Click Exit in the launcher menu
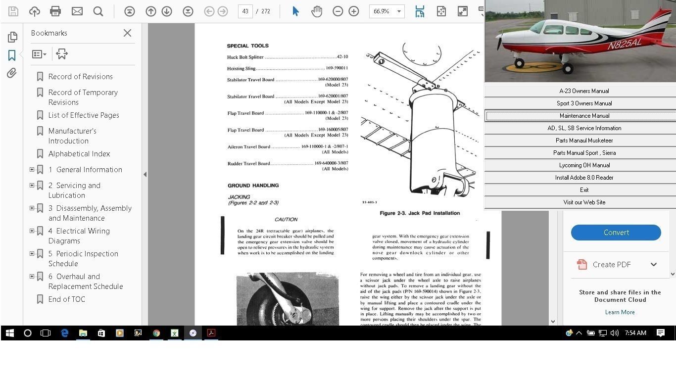Screen dimensions: 676x380 click(580, 190)
